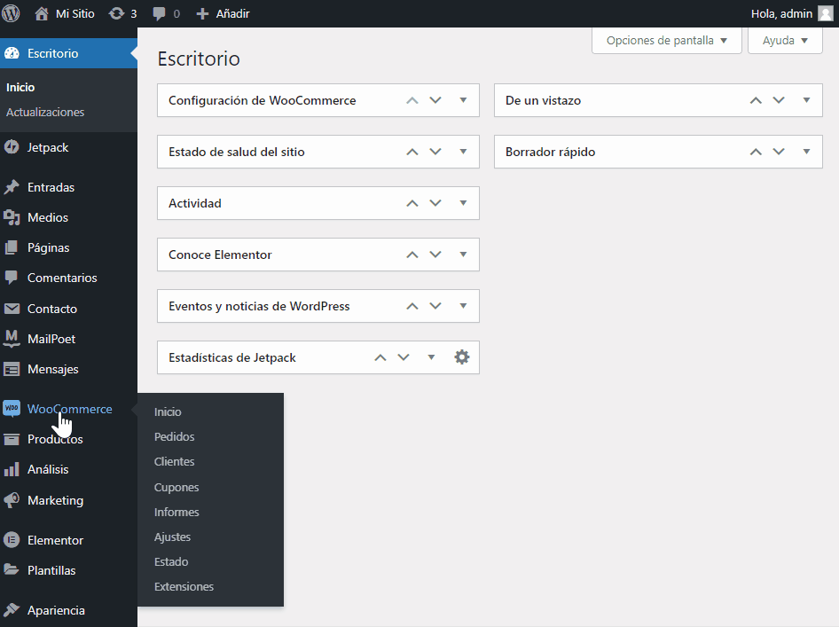
Task: Click the Comentarios speech bubble icon
Action: click(x=12, y=278)
